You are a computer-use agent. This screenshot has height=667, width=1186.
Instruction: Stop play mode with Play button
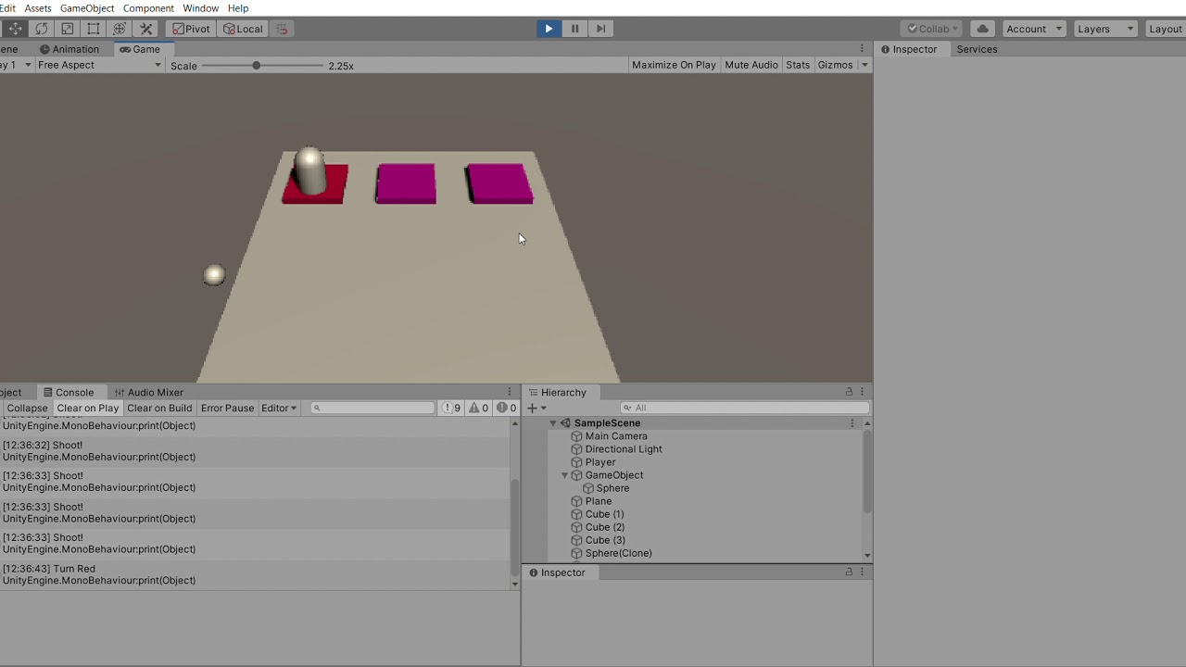pos(549,29)
